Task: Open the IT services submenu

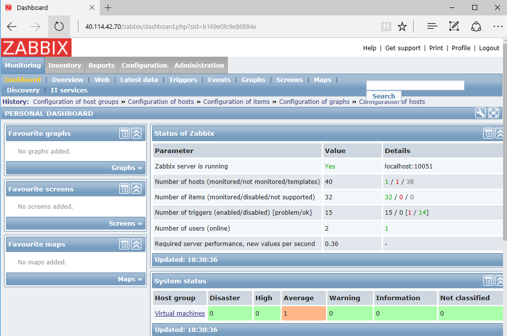Action: pos(69,90)
